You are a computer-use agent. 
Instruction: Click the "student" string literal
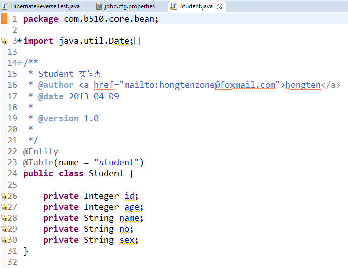tap(117, 162)
